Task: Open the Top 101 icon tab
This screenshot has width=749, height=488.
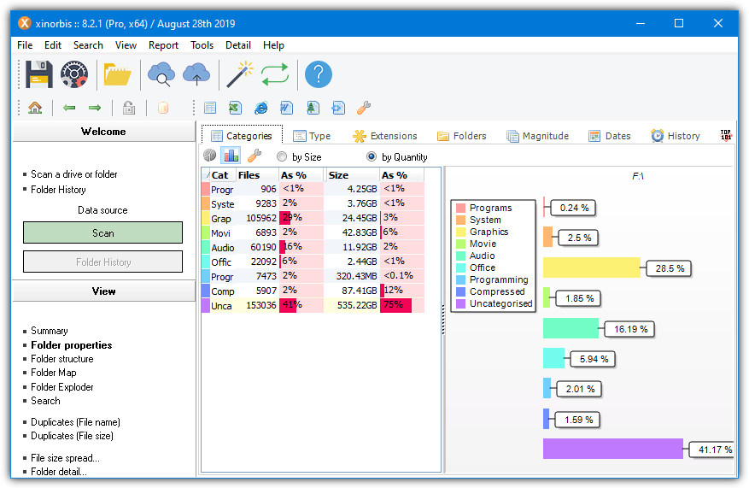Action: (726, 135)
